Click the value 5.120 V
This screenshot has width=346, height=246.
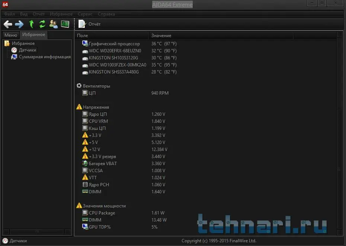(158, 142)
